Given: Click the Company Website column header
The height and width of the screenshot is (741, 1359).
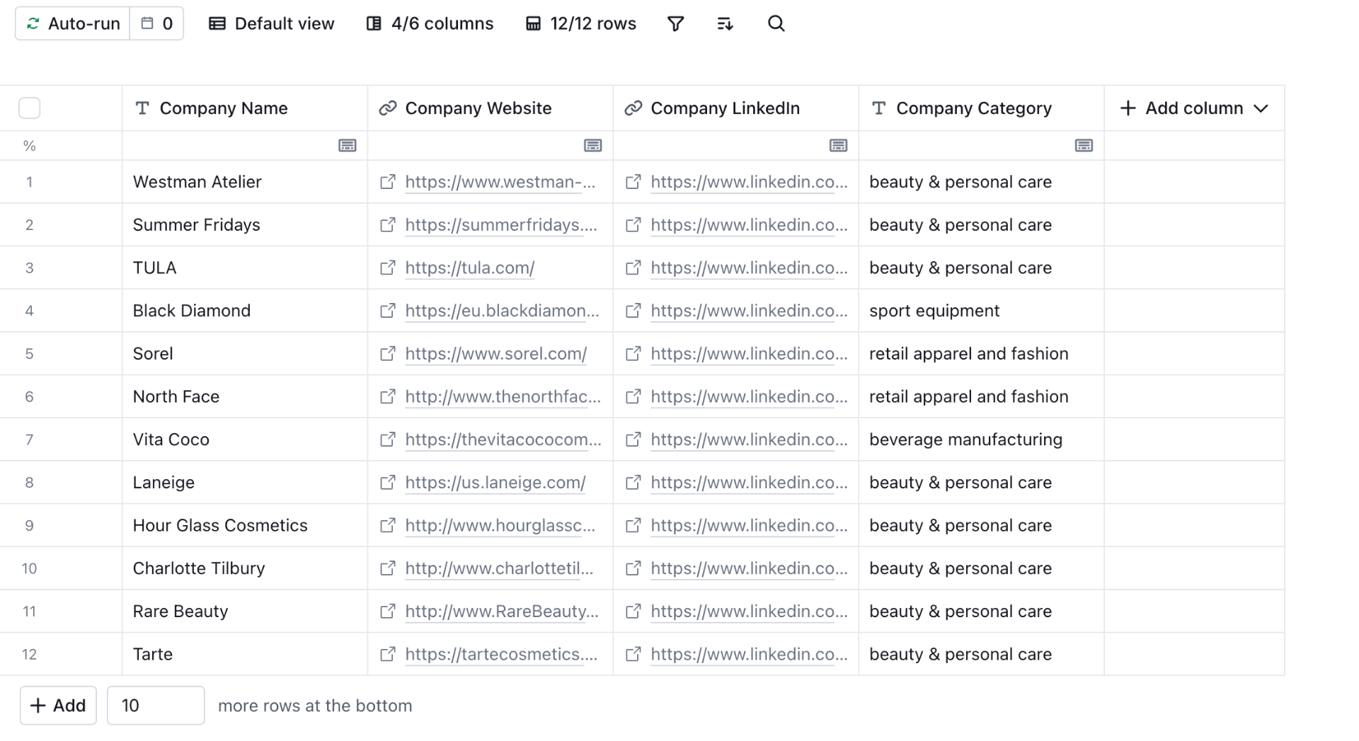Looking at the screenshot, I should (x=491, y=108).
